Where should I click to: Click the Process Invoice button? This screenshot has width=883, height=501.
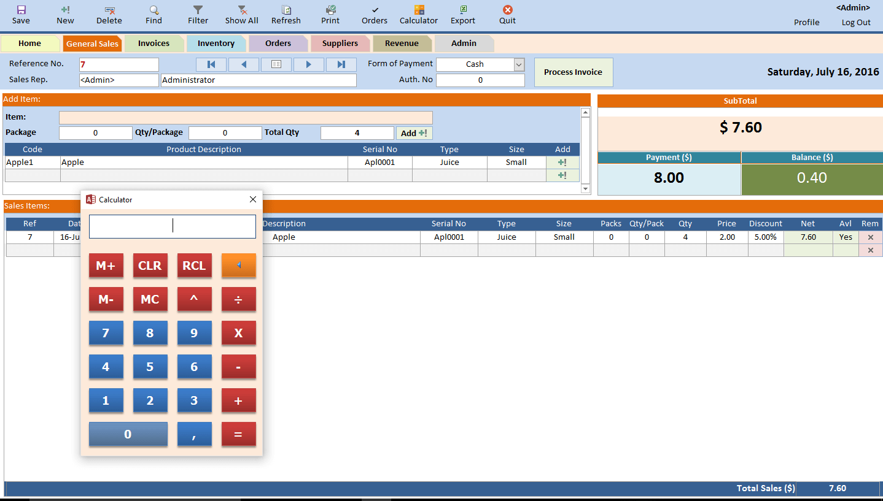click(573, 72)
